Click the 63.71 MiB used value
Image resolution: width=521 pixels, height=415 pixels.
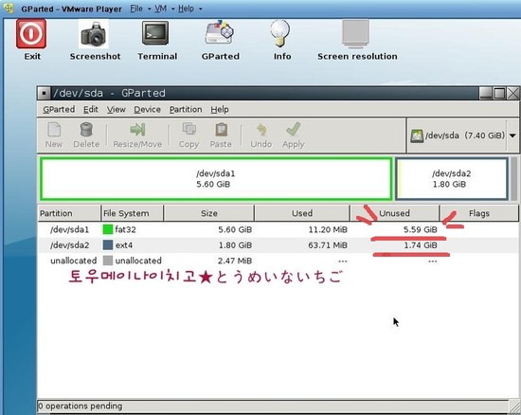pyautogui.click(x=328, y=245)
